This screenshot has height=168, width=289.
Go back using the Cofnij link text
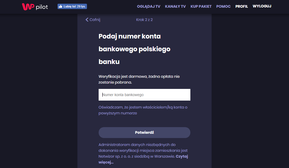tap(95, 20)
